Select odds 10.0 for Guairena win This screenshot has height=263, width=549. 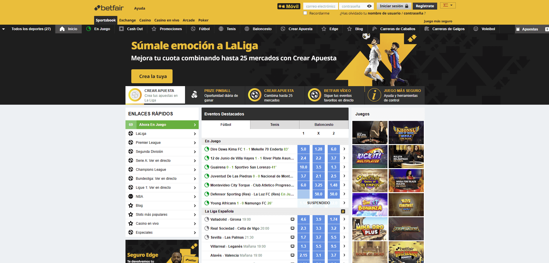tap(304, 167)
